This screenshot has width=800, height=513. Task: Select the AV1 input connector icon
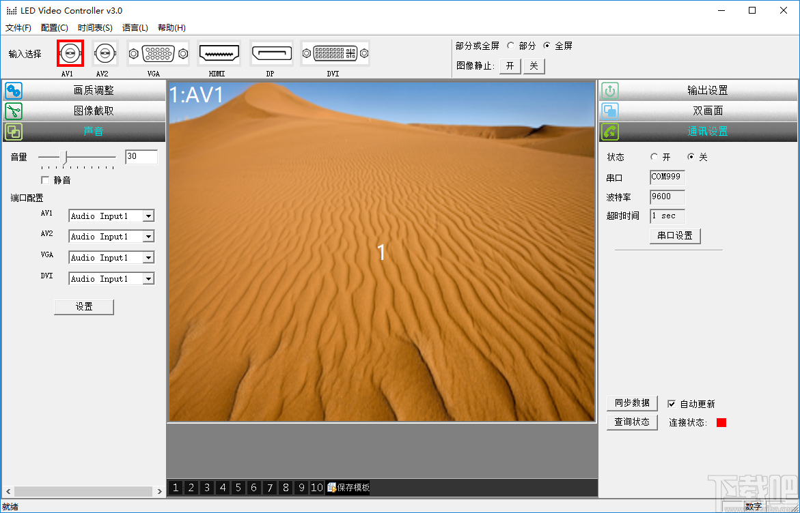point(70,53)
